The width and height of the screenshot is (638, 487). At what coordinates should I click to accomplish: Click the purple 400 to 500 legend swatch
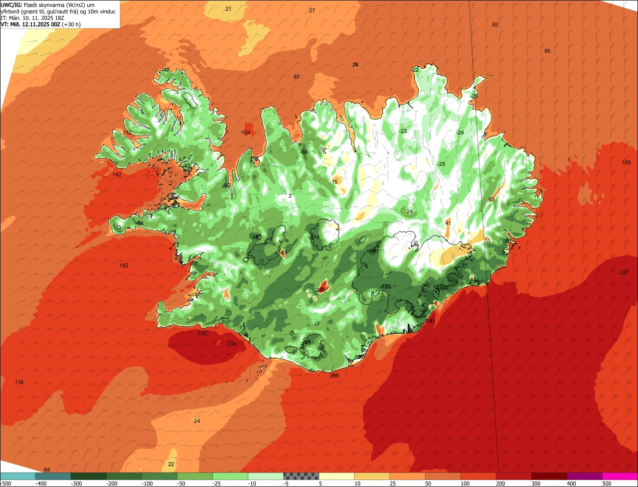(585, 476)
